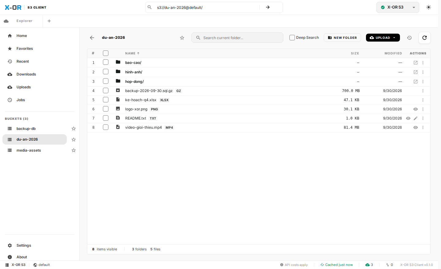Switch to the Explorer tab

pyautogui.click(x=21, y=21)
